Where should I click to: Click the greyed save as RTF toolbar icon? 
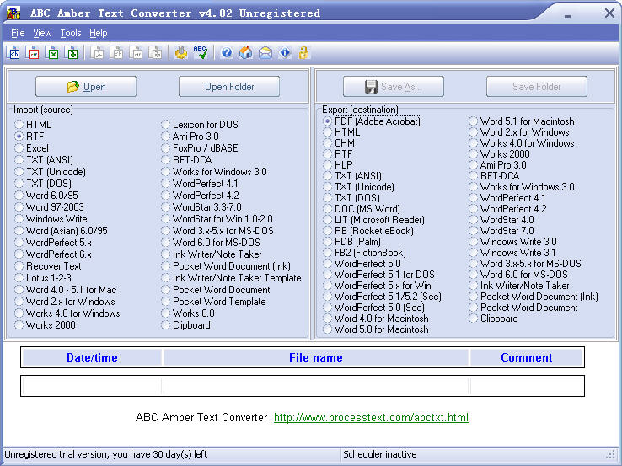click(136, 52)
